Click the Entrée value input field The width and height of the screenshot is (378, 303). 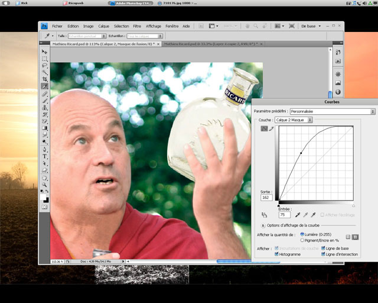pyautogui.click(x=284, y=215)
